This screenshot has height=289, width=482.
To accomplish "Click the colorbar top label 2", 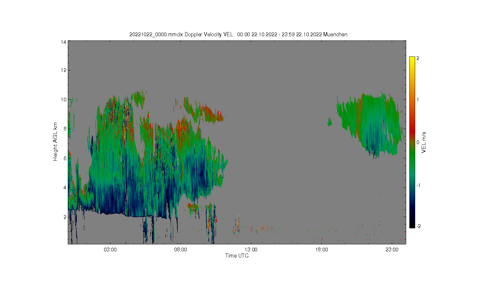I will [418, 58].
